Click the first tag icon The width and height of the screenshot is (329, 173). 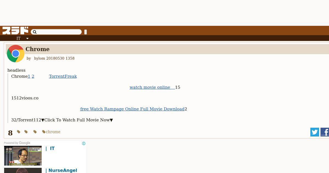click(x=19, y=132)
